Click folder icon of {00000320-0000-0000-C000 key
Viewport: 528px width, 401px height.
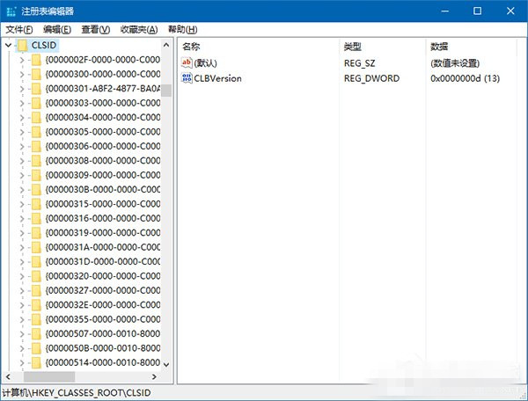click(x=36, y=276)
